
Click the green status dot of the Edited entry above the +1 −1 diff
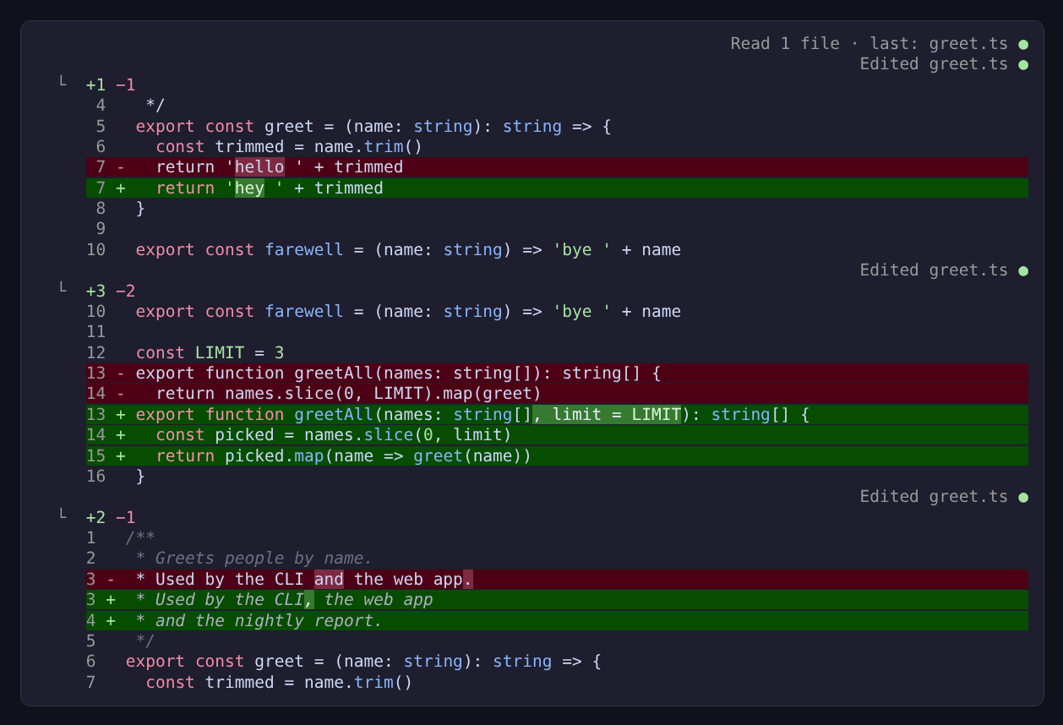tap(1023, 64)
